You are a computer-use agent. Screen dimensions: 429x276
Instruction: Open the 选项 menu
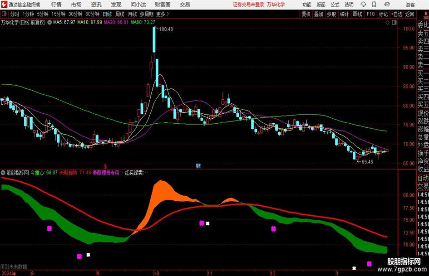click(x=349, y=5)
